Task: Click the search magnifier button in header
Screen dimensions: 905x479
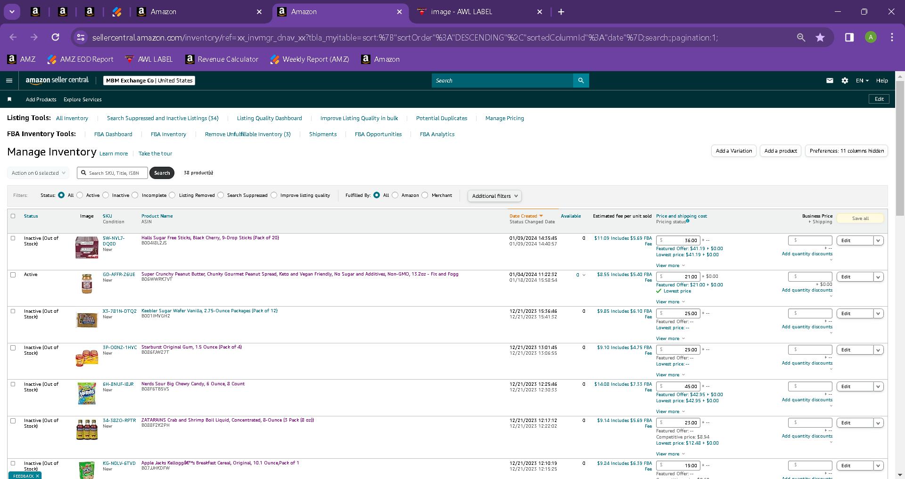Action: (x=581, y=81)
